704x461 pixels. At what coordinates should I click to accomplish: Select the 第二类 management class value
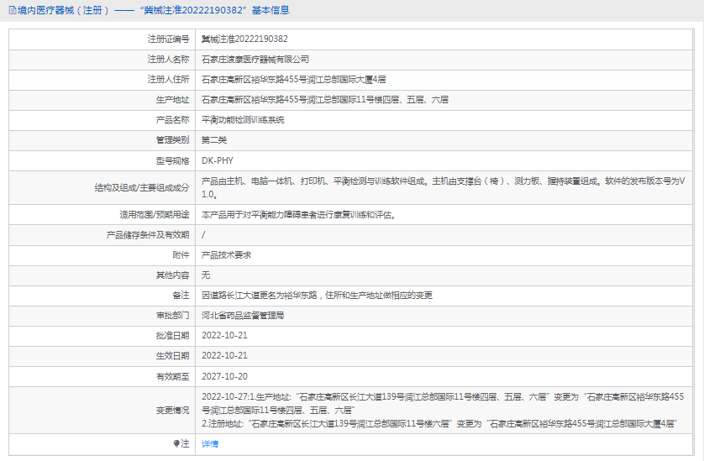pos(214,140)
